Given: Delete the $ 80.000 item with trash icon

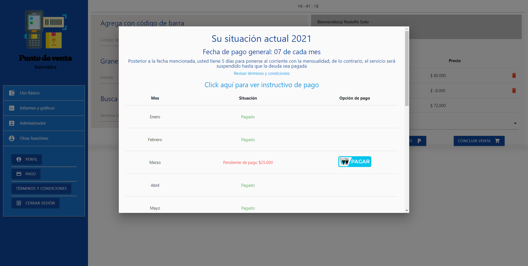Looking at the screenshot, I should (514, 75).
